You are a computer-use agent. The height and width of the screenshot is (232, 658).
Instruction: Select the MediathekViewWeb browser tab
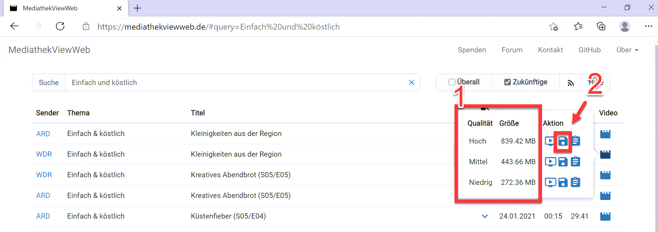pyautogui.click(x=66, y=8)
